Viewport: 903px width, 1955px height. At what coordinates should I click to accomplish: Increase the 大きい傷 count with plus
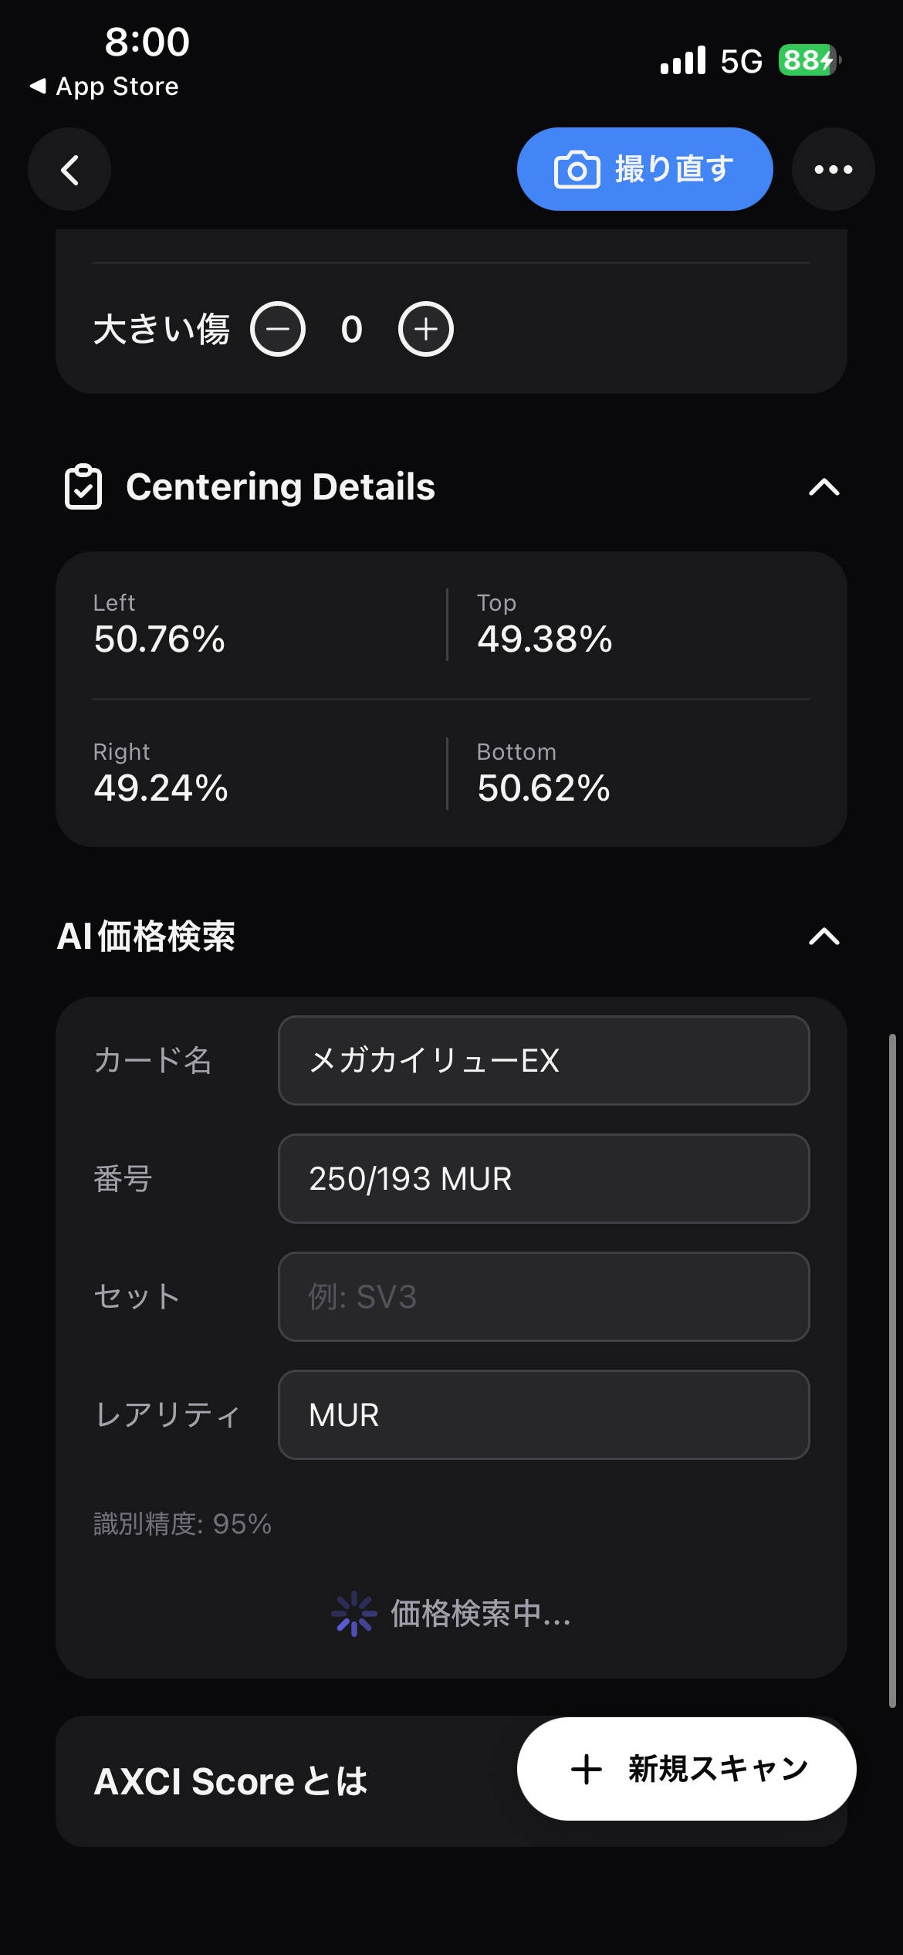426,329
